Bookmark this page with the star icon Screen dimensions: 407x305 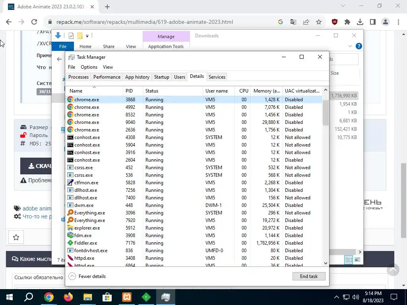tap(319, 22)
